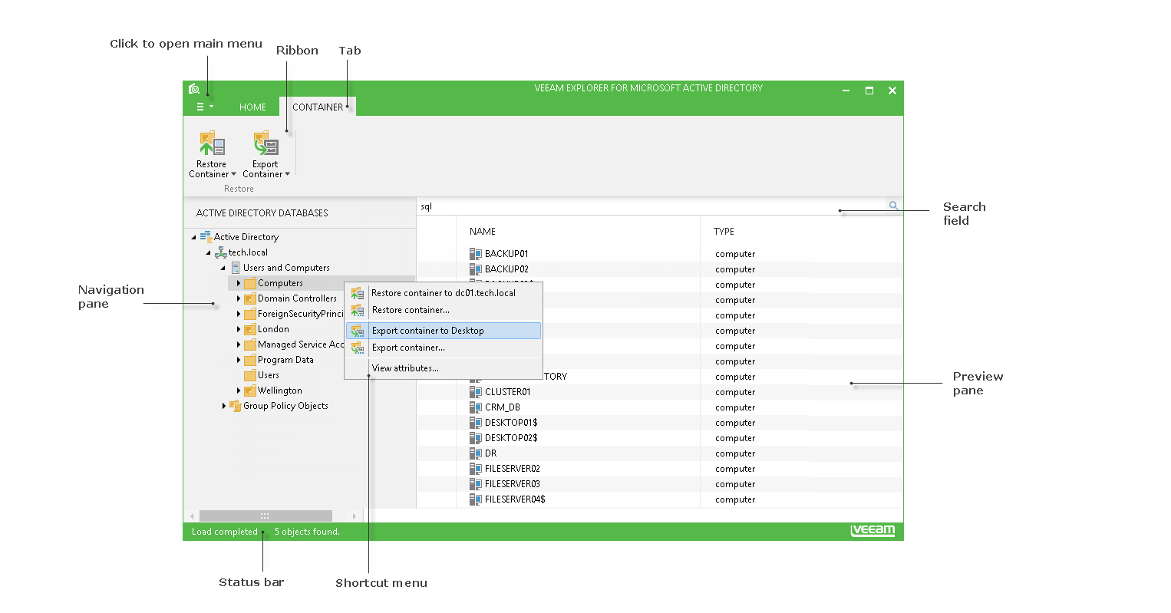Click the Wellington folder icon

pyautogui.click(x=250, y=391)
